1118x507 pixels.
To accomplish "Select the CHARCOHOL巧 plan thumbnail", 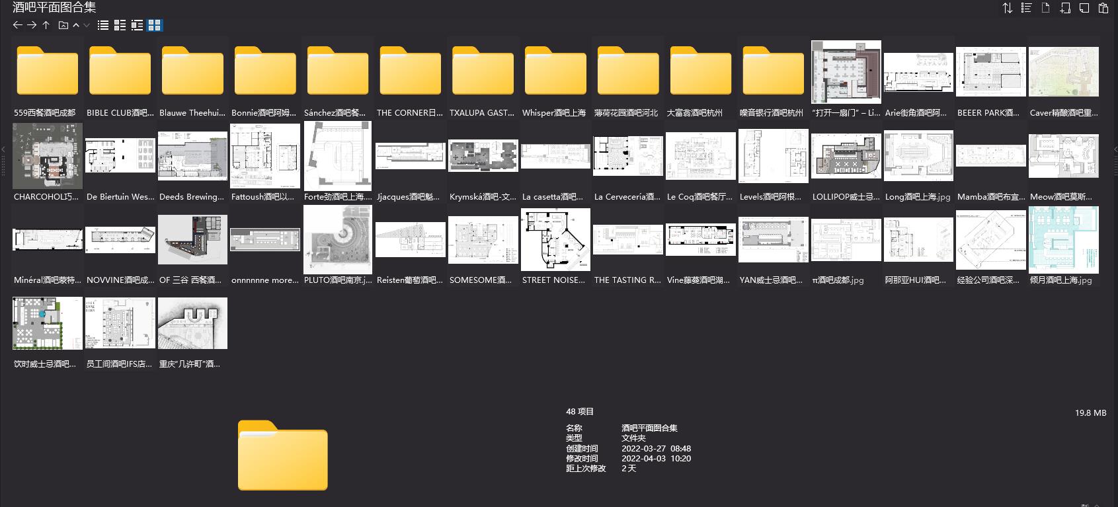I will [x=47, y=156].
